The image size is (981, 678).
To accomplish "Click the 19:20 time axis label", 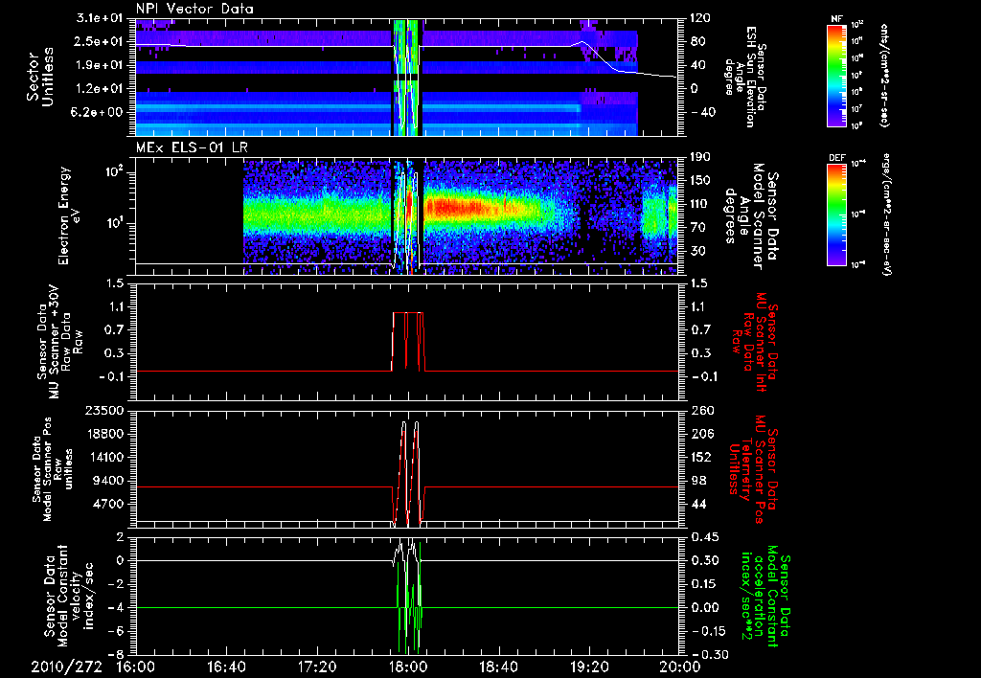I will click(x=589, y=667).
